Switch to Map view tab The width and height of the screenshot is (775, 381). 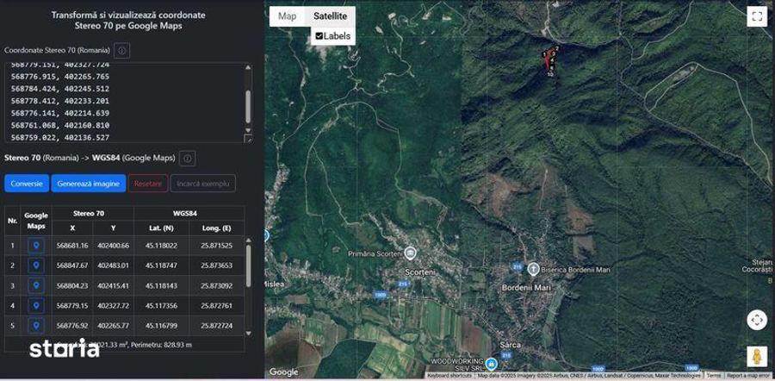[287, 16]
